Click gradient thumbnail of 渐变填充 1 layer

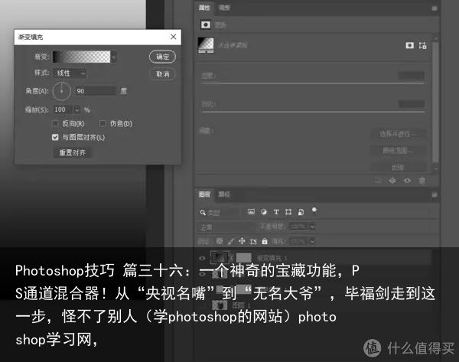220,257
